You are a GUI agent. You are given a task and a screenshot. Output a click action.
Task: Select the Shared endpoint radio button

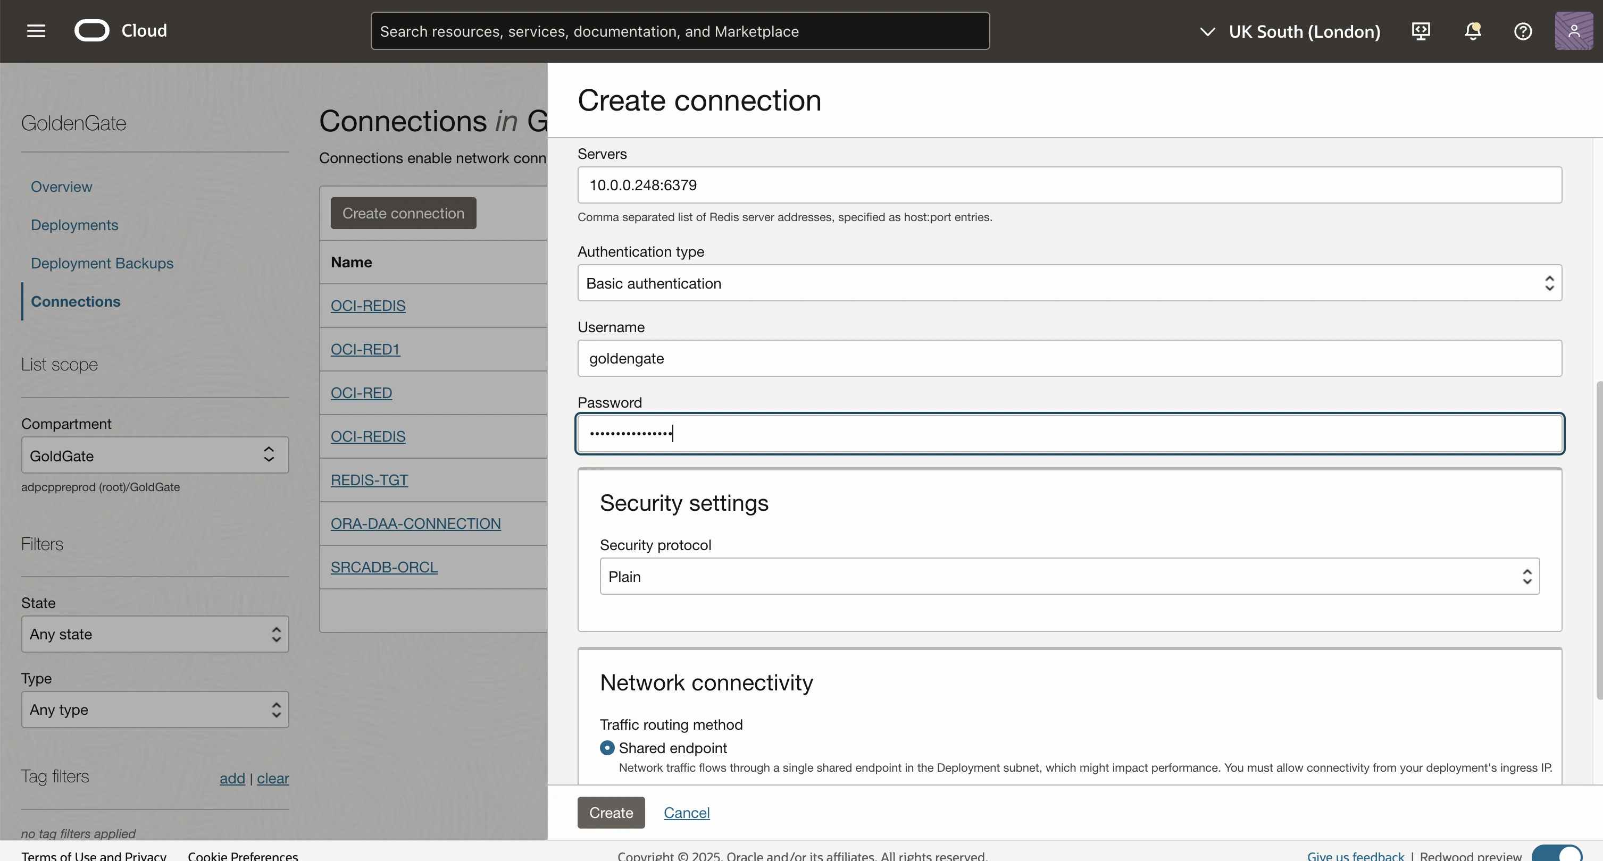coord(607,748)
